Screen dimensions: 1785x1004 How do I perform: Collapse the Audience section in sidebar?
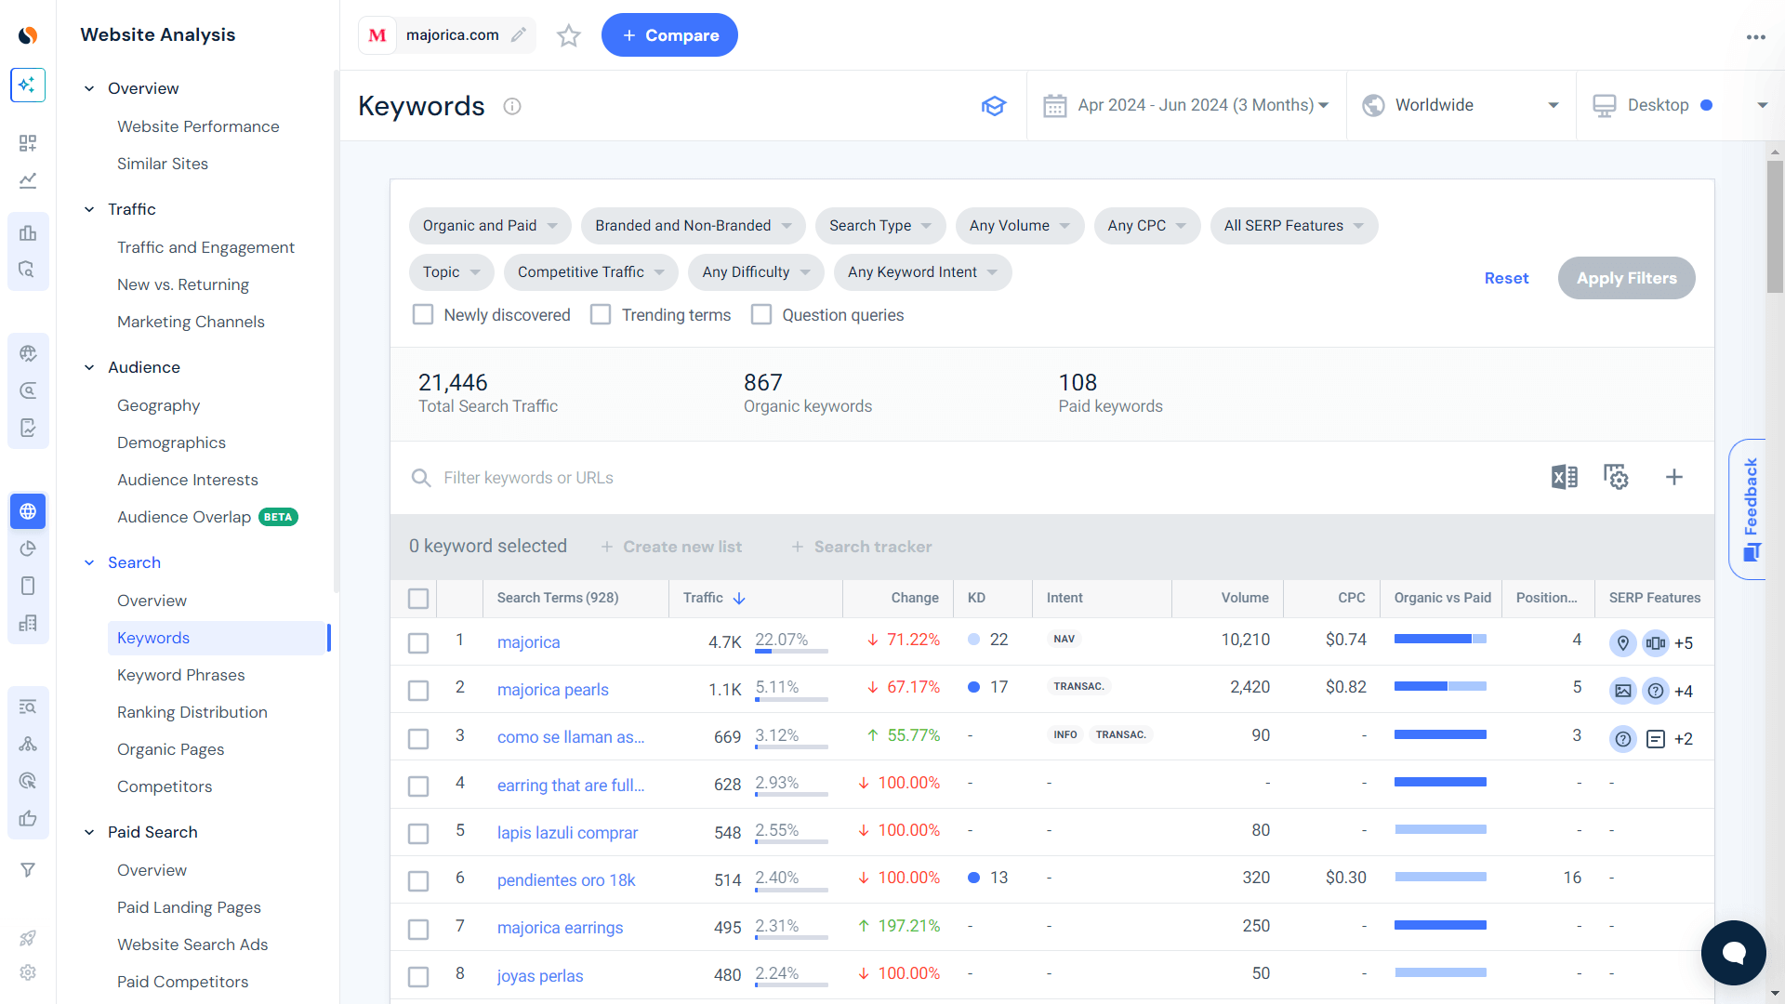89,367
